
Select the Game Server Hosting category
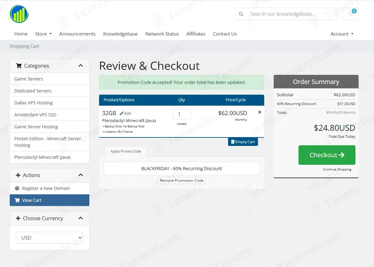coord(49,127)
